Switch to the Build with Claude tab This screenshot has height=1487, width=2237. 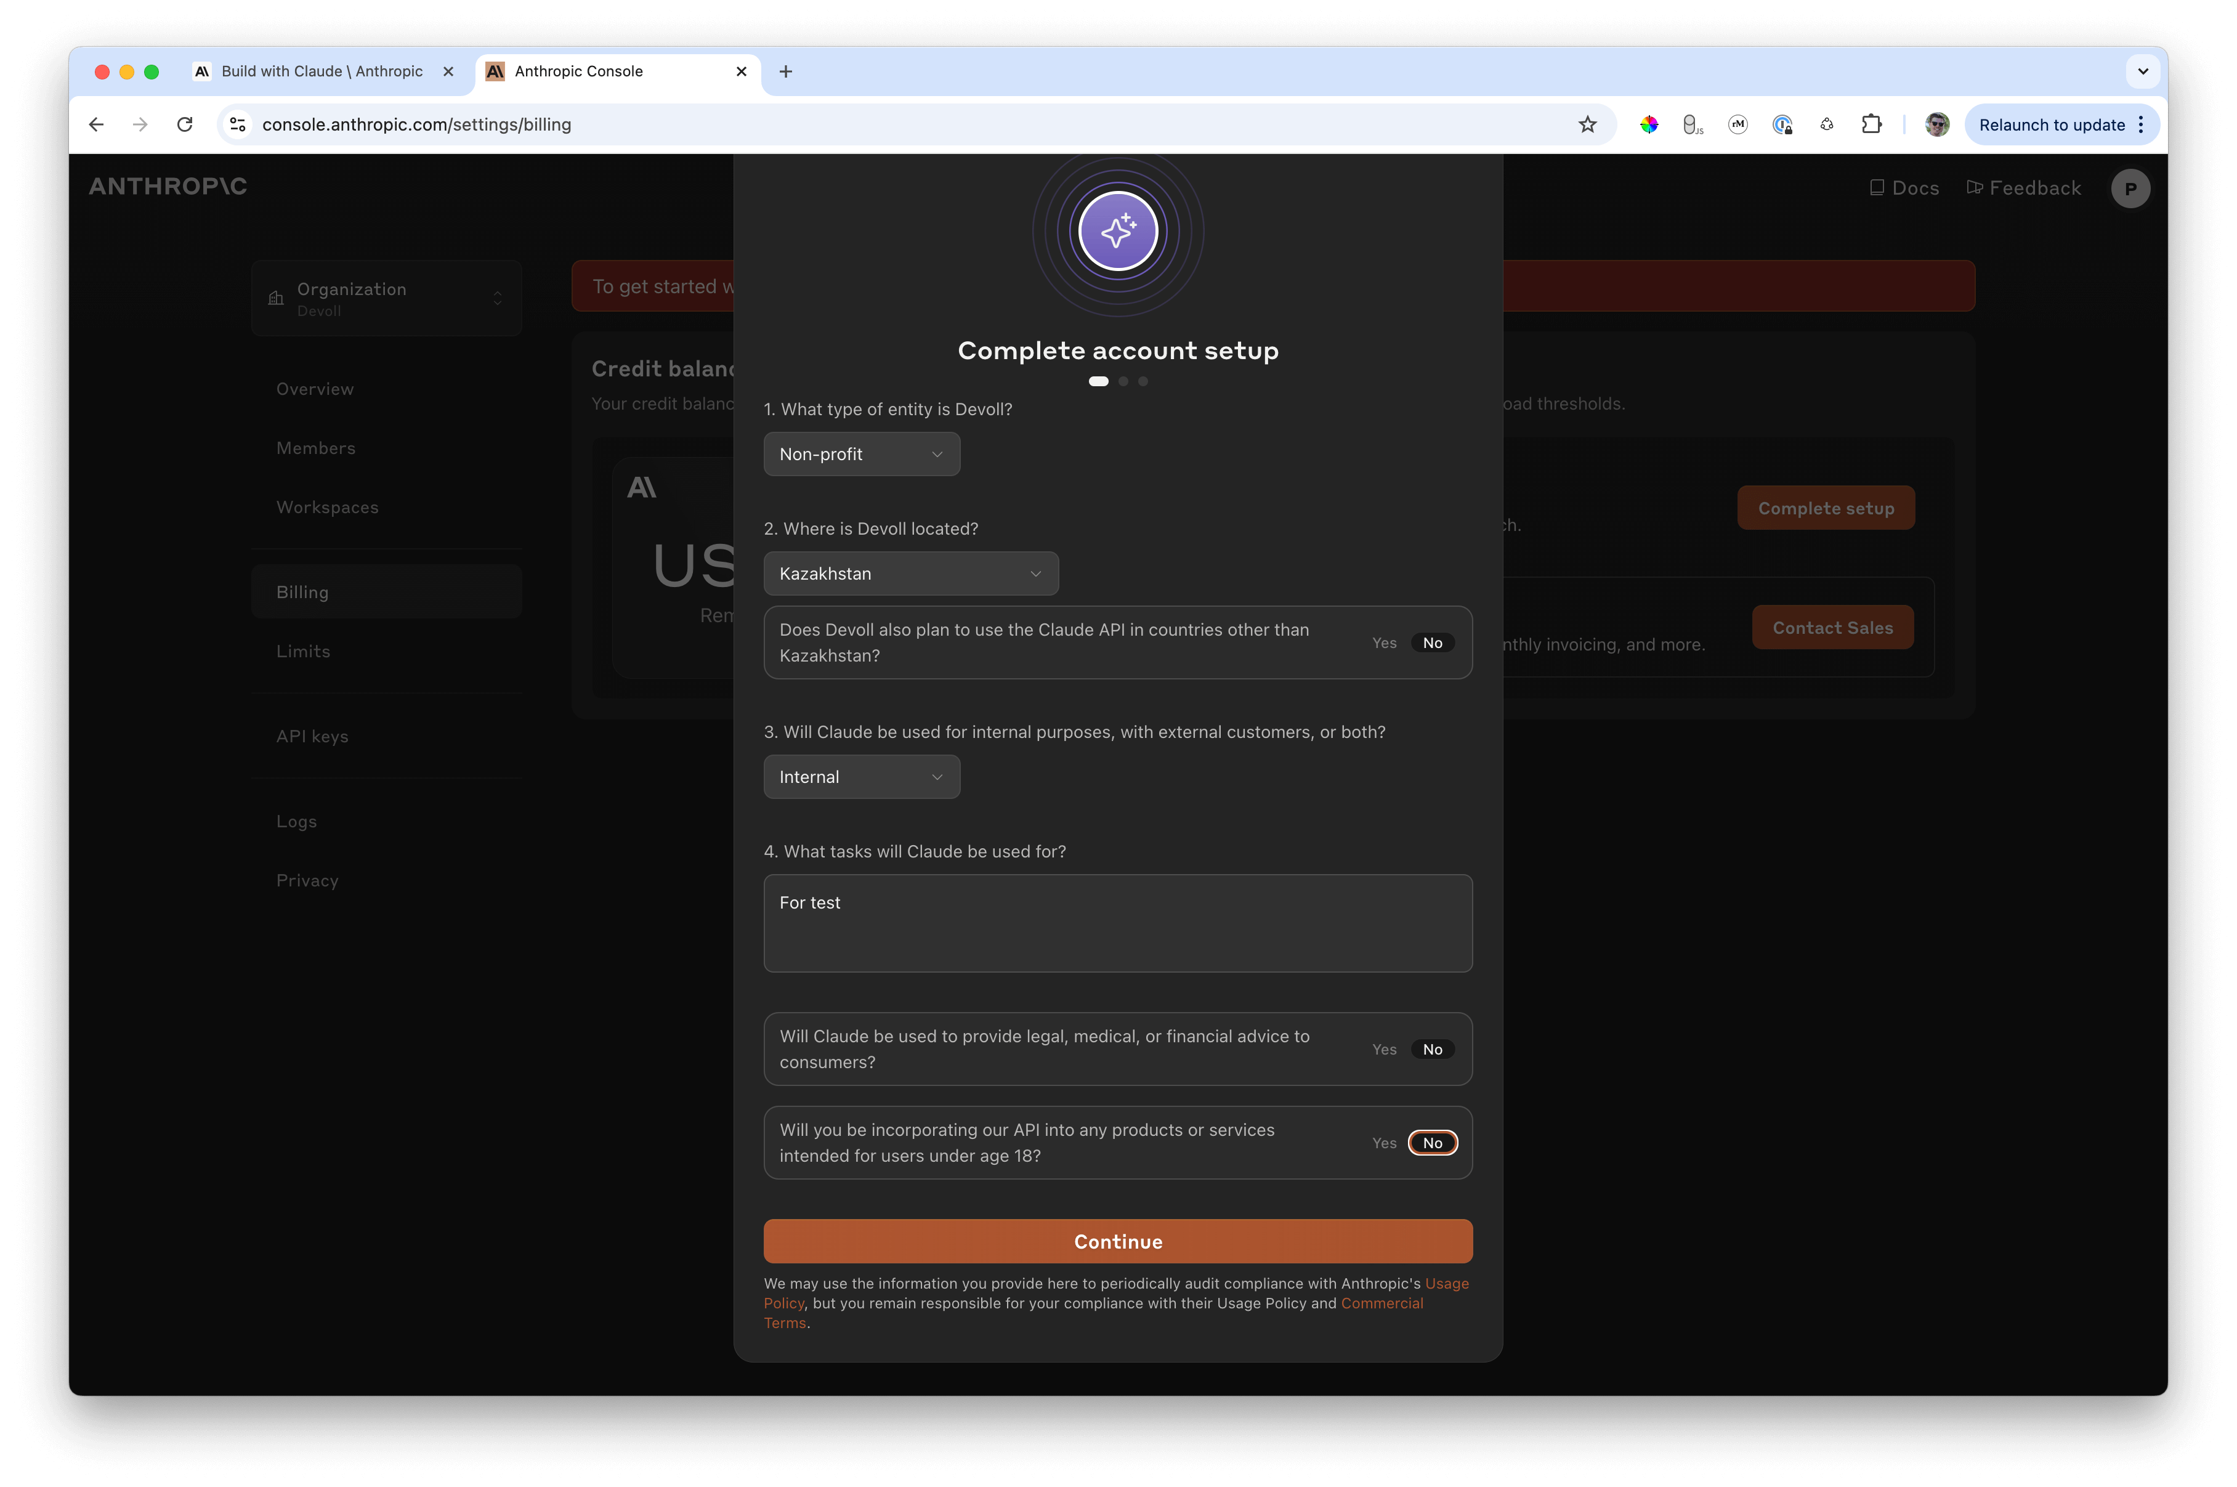click(322, 71)
